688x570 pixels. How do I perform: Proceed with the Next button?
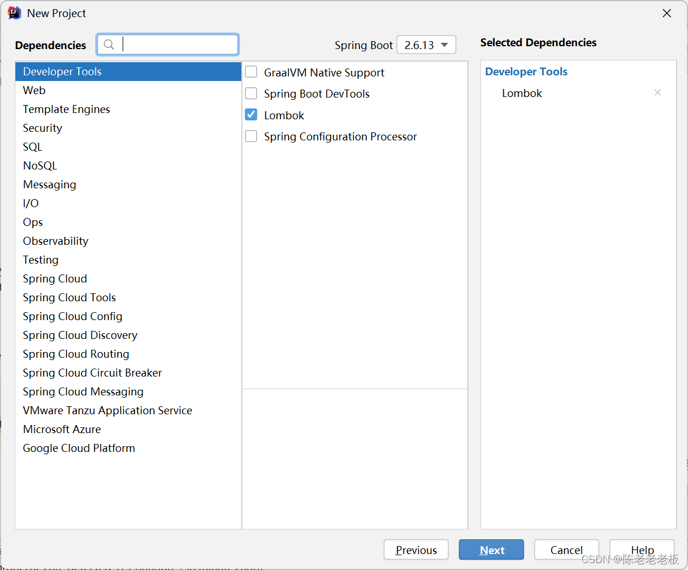491,550
